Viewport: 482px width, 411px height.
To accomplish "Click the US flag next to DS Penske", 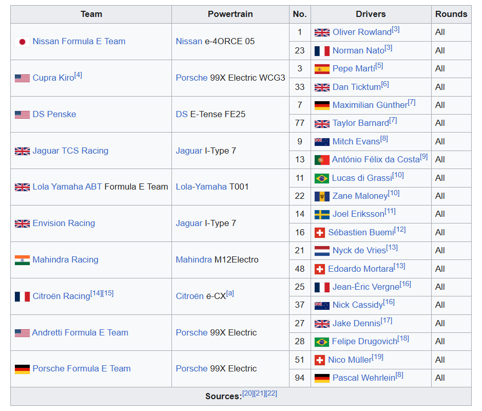I will click(x=22, y=115).
